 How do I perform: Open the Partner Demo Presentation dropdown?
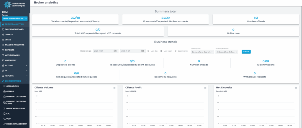pyautogui.click(x=15, y=18)
